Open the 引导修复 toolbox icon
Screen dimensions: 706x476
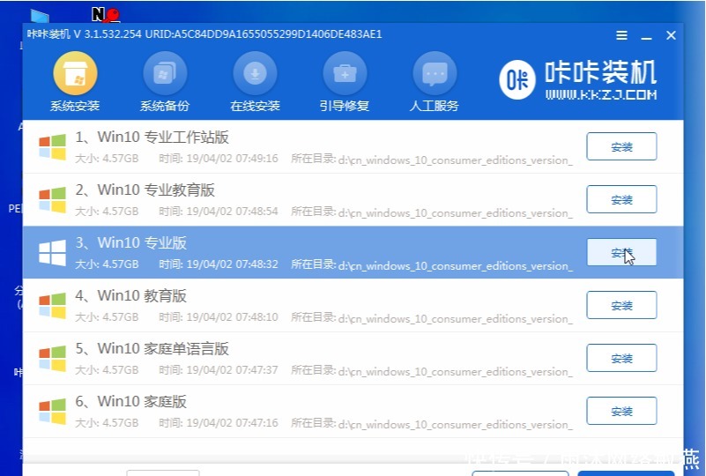click(345, 73)
